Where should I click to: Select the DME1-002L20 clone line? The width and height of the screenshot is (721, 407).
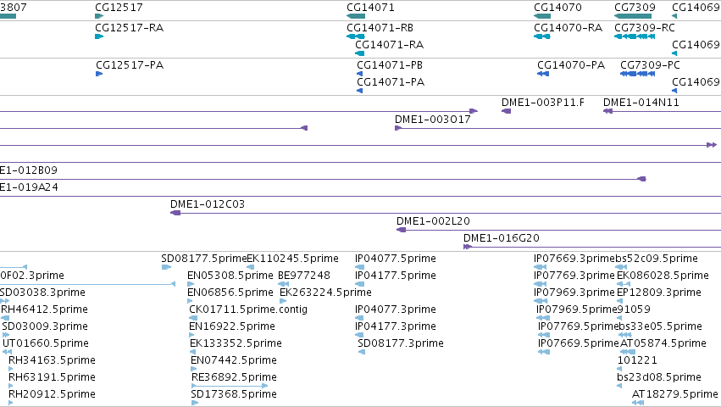pos(558,230)
